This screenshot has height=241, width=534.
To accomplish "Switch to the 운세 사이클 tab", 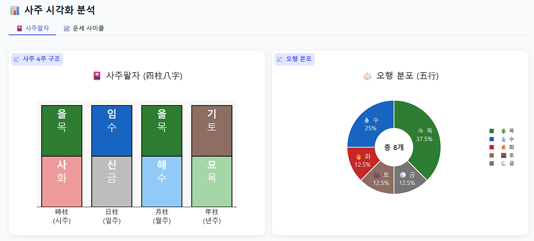I will pos(83,28).
